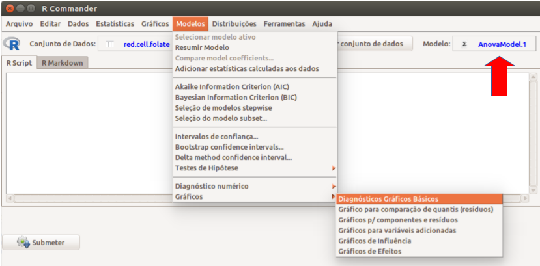This screenshot has height=266, width=540.
Task: Click the R logo icon
Action: click(x=11, y=44)
